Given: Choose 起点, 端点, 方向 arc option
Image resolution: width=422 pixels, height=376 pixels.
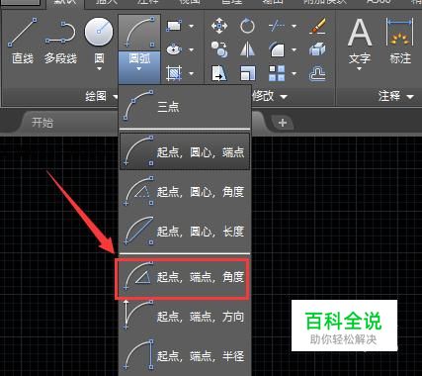Looking at the screenshot, I should (185, 317).
